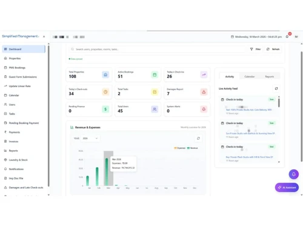Click Today's Check-outs clock icon
Viewport: 303px width, 227px height.
click(x=105, y=92)
